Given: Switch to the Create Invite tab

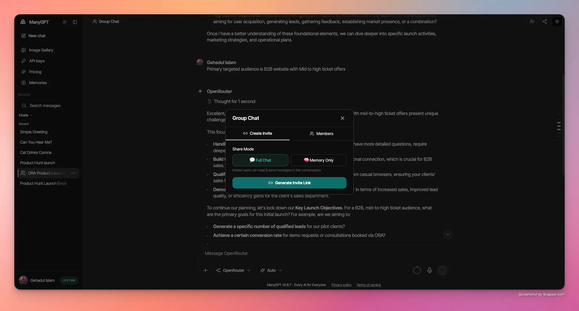Looking at the screenshot, I should coord(257,133).
